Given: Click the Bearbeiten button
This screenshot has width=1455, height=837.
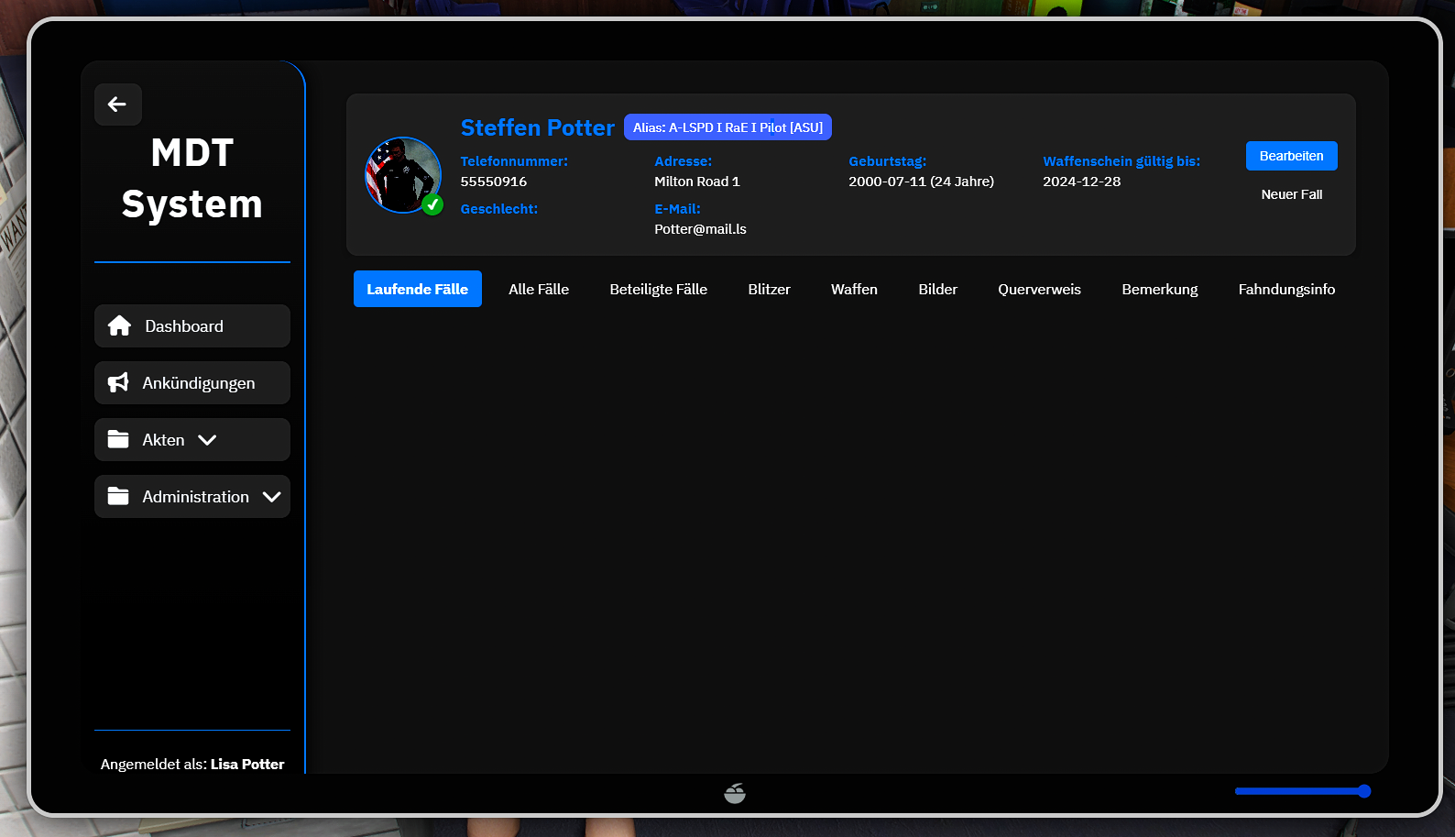Looking at the screenshot, I should point(1292,156).
